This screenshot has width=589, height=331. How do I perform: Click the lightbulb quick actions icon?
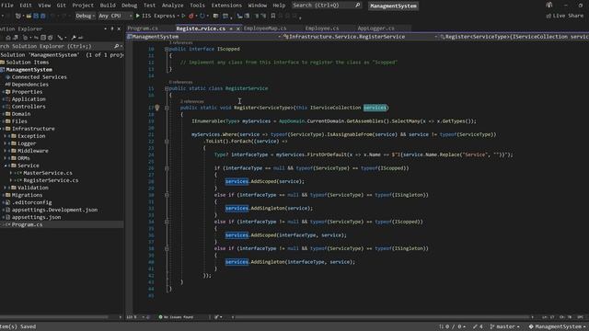157,108
